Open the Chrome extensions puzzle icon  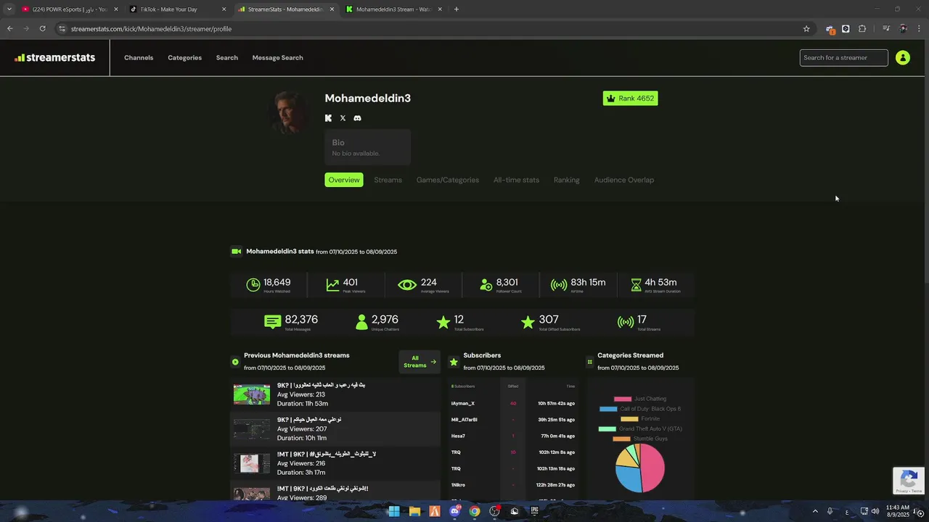(x=862, y=29)
